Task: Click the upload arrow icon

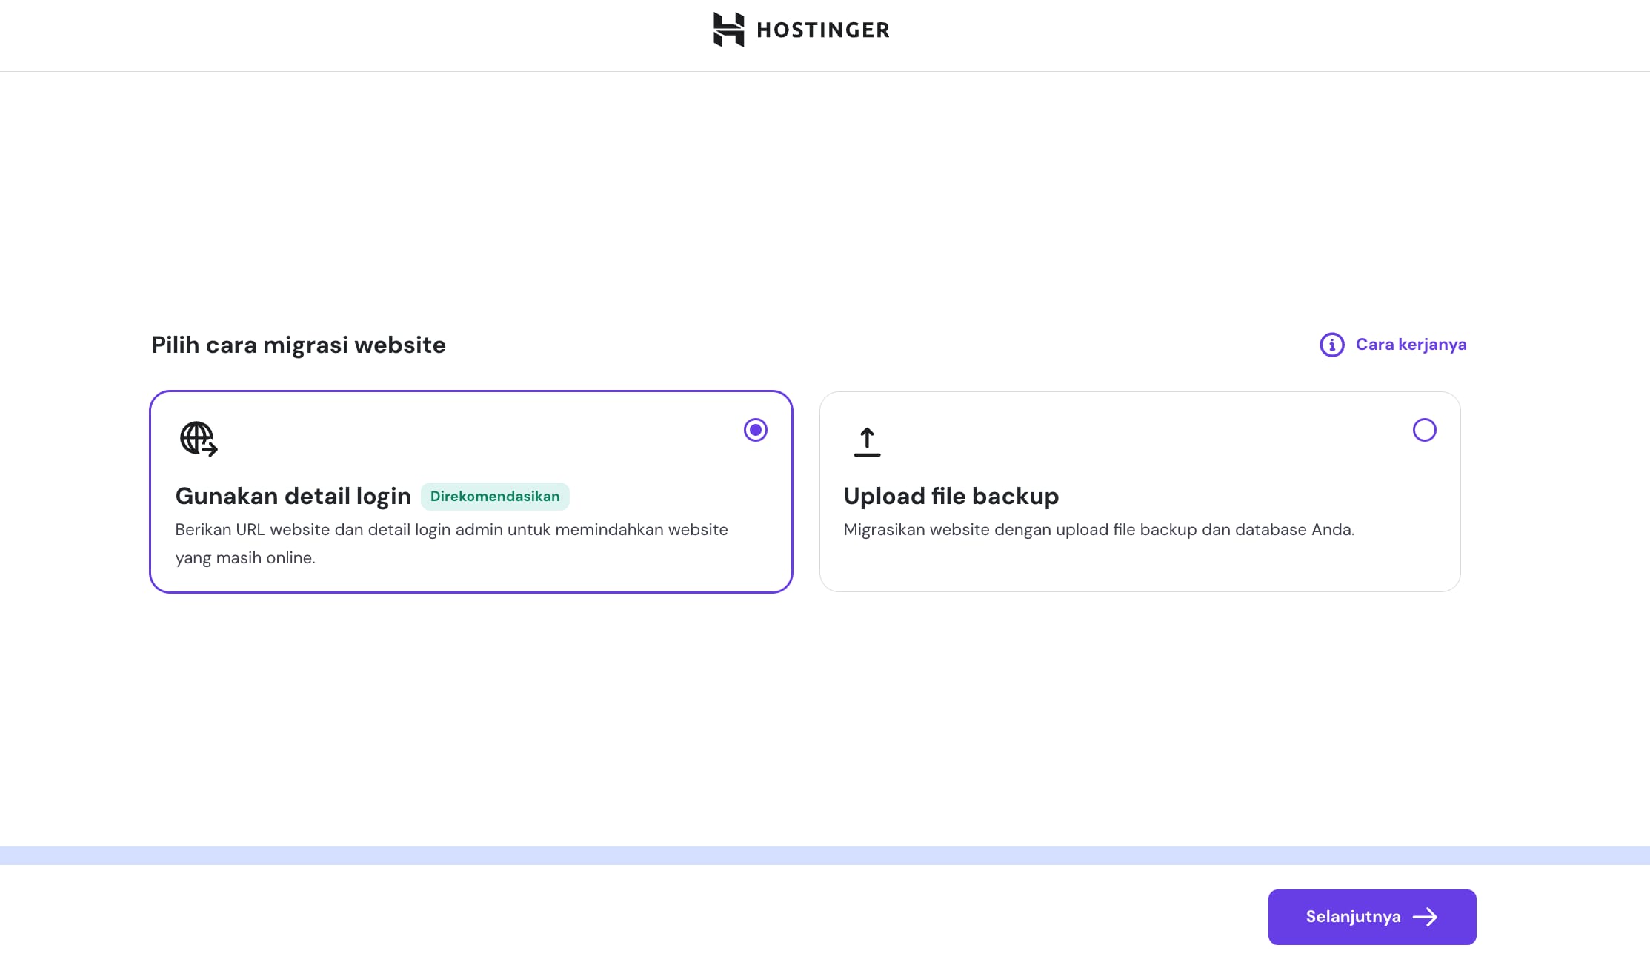Action: [867, 442]
